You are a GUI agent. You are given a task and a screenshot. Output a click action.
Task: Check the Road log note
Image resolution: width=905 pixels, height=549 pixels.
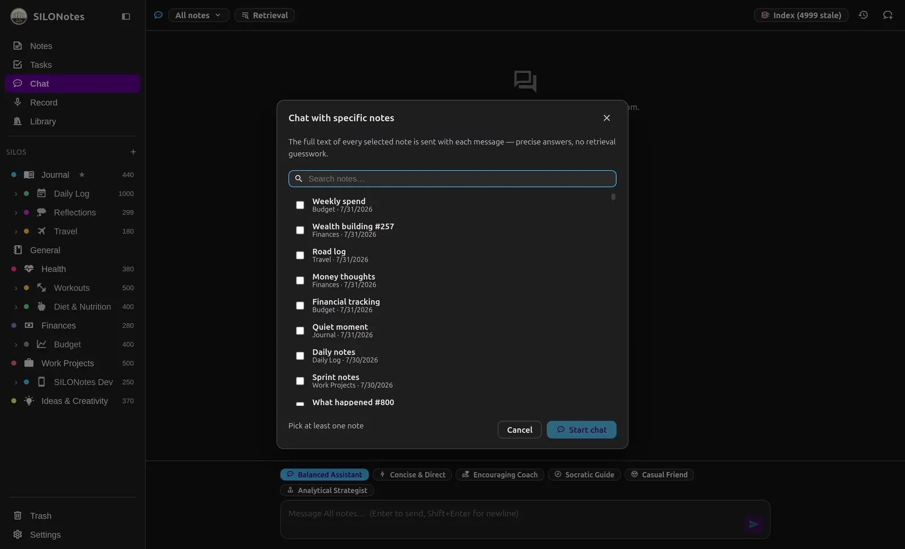click(300, 255)
